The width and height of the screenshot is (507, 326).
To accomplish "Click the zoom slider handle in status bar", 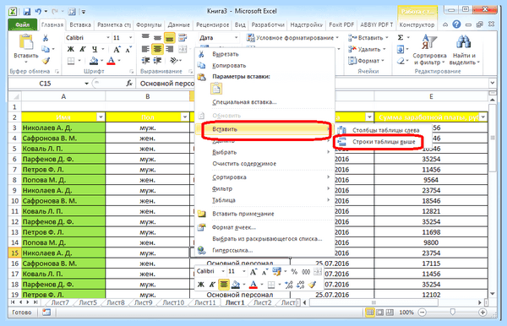I will (453, 312).
